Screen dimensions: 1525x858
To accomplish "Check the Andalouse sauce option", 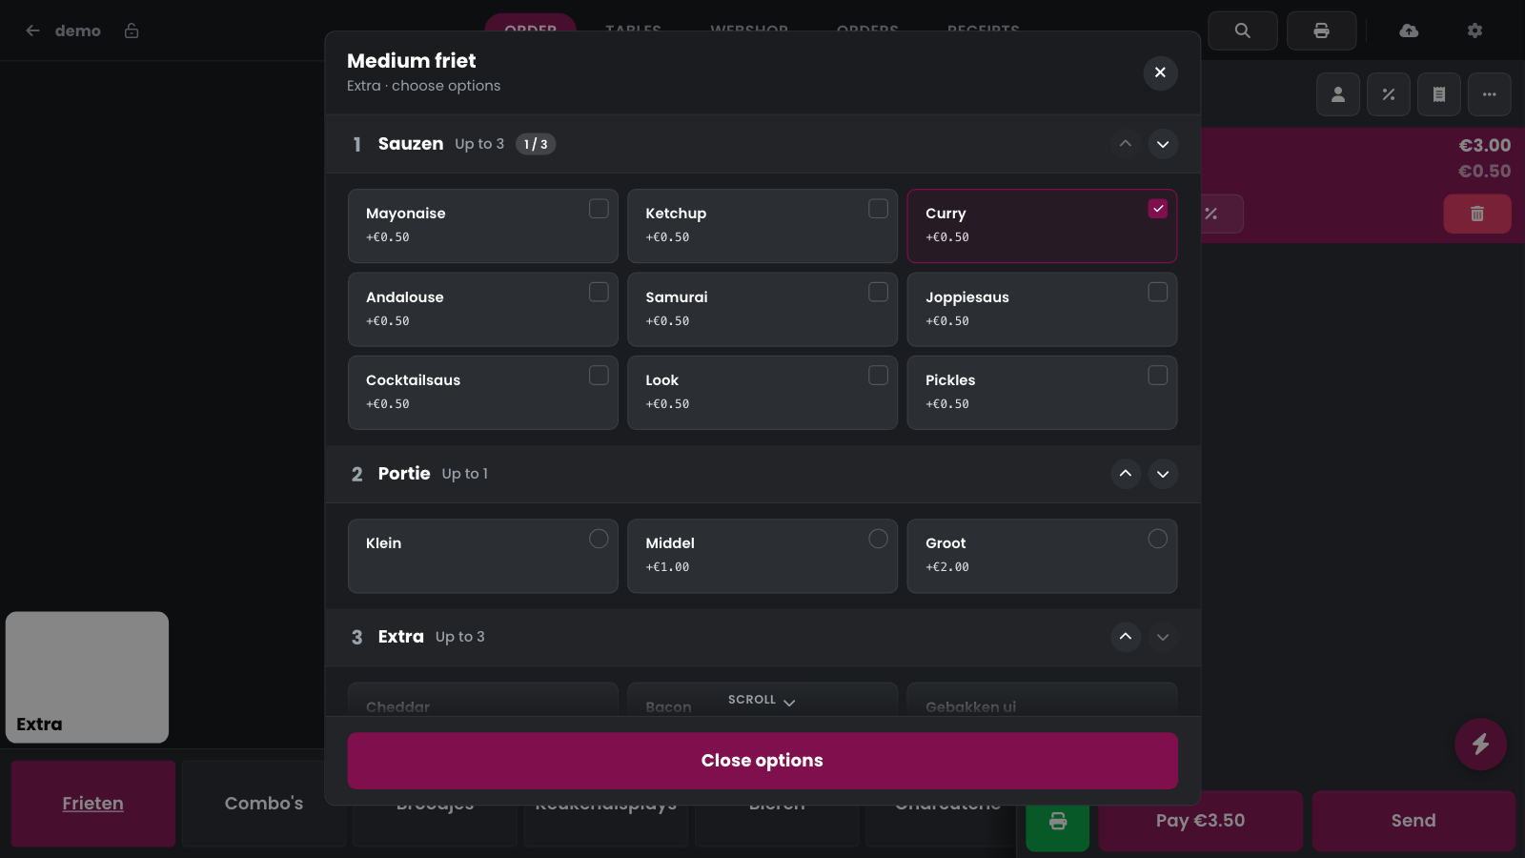I will coord(483,310).
